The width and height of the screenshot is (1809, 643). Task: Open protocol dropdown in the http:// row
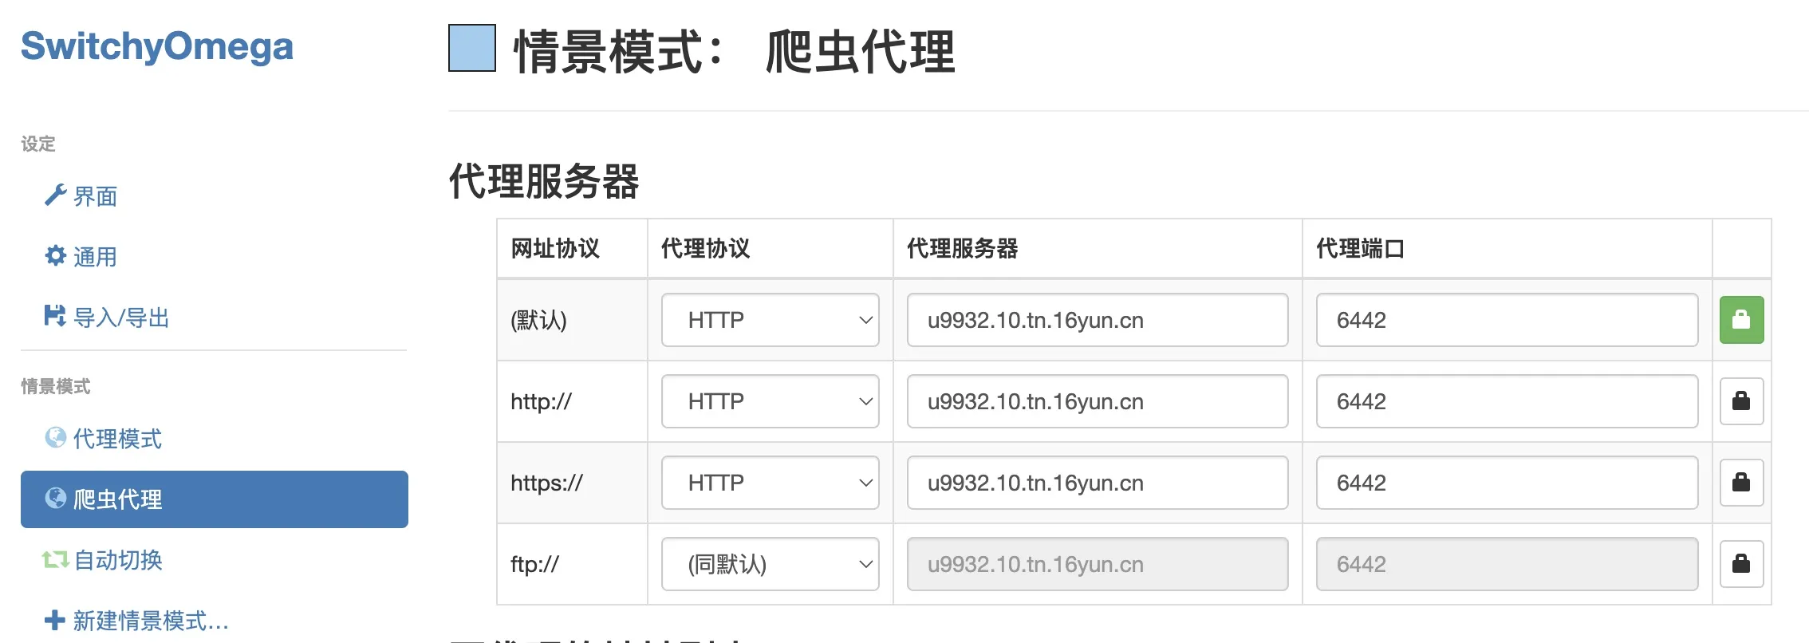pos(770,401)
